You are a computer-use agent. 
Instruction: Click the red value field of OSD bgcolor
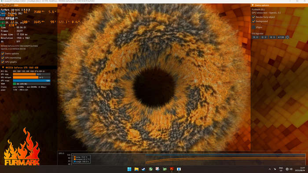[256, 37]
